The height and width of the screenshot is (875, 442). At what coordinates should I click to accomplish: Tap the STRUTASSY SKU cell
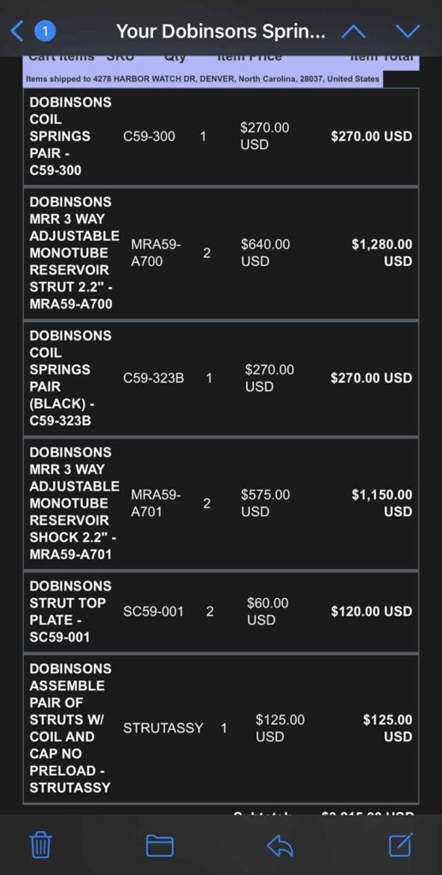pos(163,728)
